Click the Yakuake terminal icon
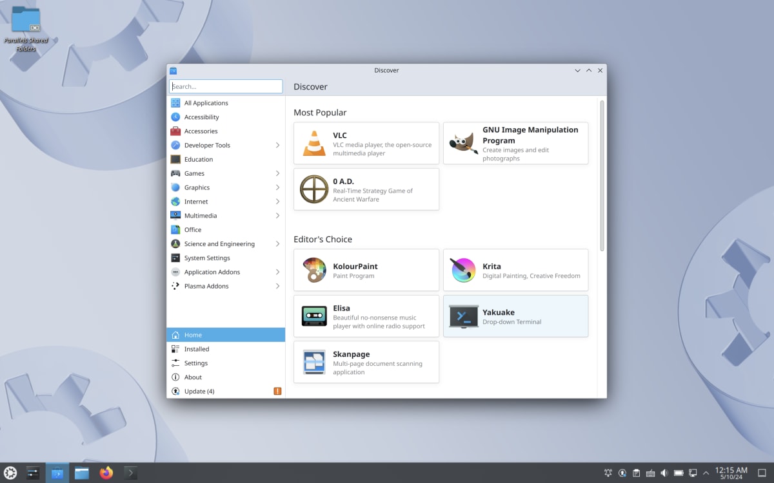 [x=463, y=316]
